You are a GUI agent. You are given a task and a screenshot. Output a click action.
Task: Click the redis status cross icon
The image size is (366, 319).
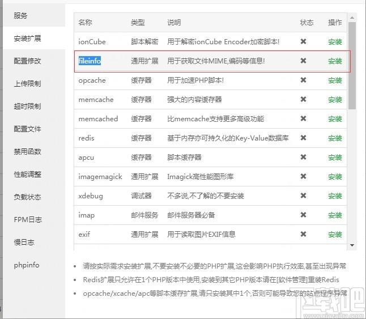click(x=303, y=138)
